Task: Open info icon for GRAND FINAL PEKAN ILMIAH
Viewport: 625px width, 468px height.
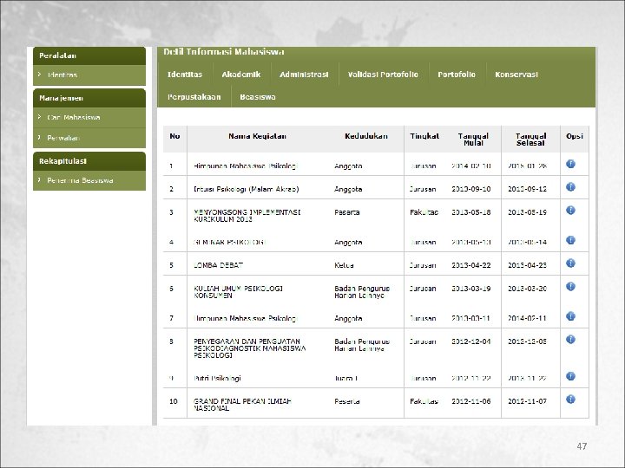Action: coord(570,400)
